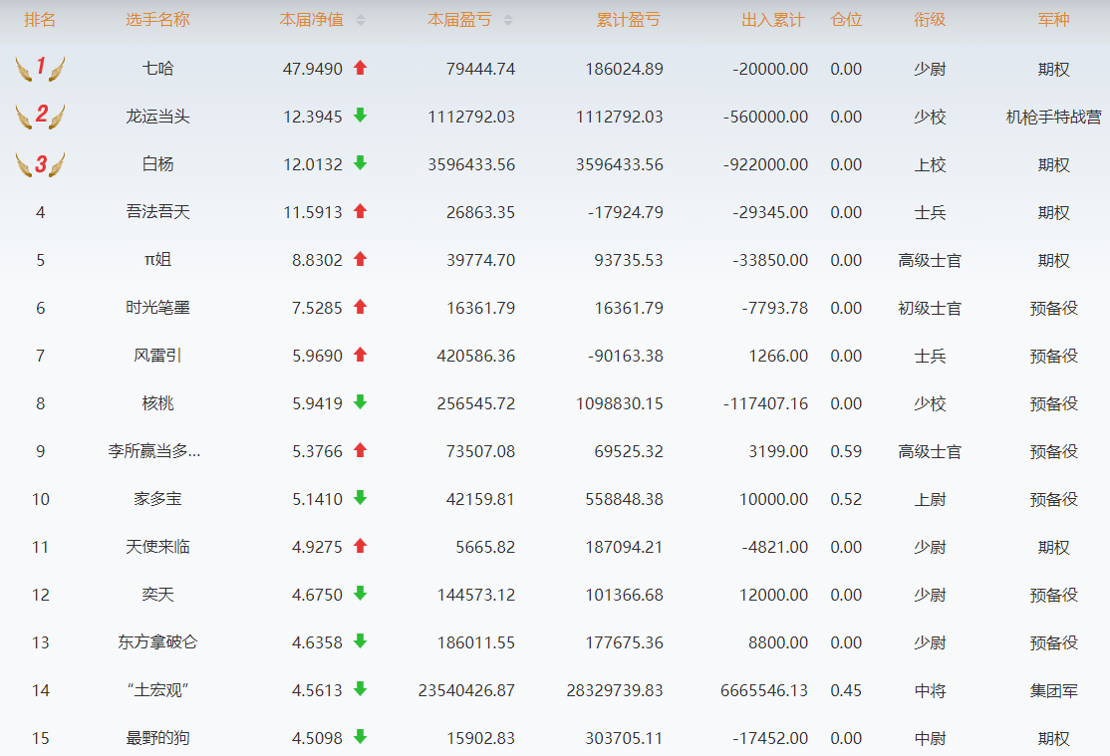Sort by the 本届净值 sort arrows
1110x756 pixels.
click(x=361, y=20)
